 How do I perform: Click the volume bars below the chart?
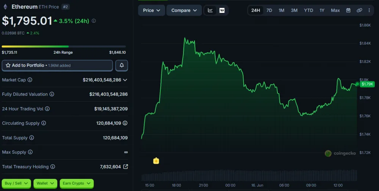(x=249, y=175)
